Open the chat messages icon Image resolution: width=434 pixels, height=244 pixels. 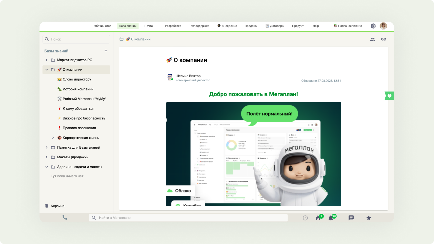click(x=351, y=218)
